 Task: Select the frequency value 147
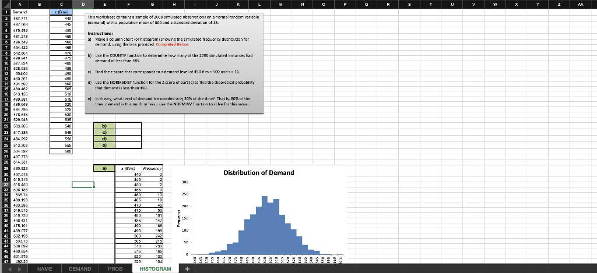[x=152, y=220]
